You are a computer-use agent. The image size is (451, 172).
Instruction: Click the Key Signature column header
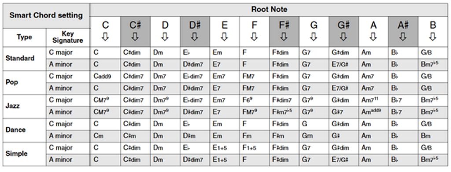[x=68, y=37]
